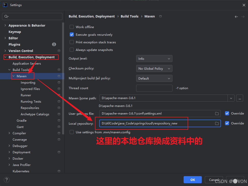Open Multiproject build fail policy dropdown

point(154,78)
